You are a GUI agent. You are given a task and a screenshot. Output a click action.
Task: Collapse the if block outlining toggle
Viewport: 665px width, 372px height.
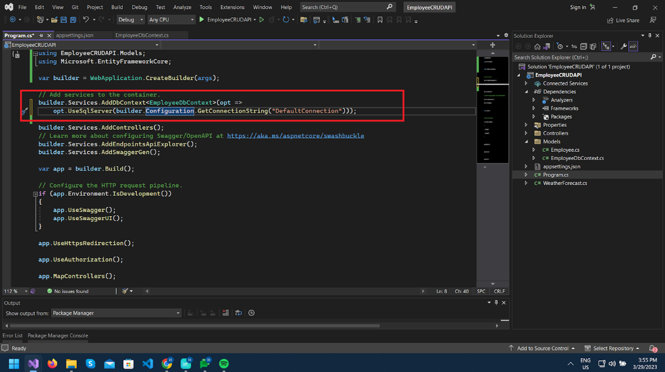[35, 194]
